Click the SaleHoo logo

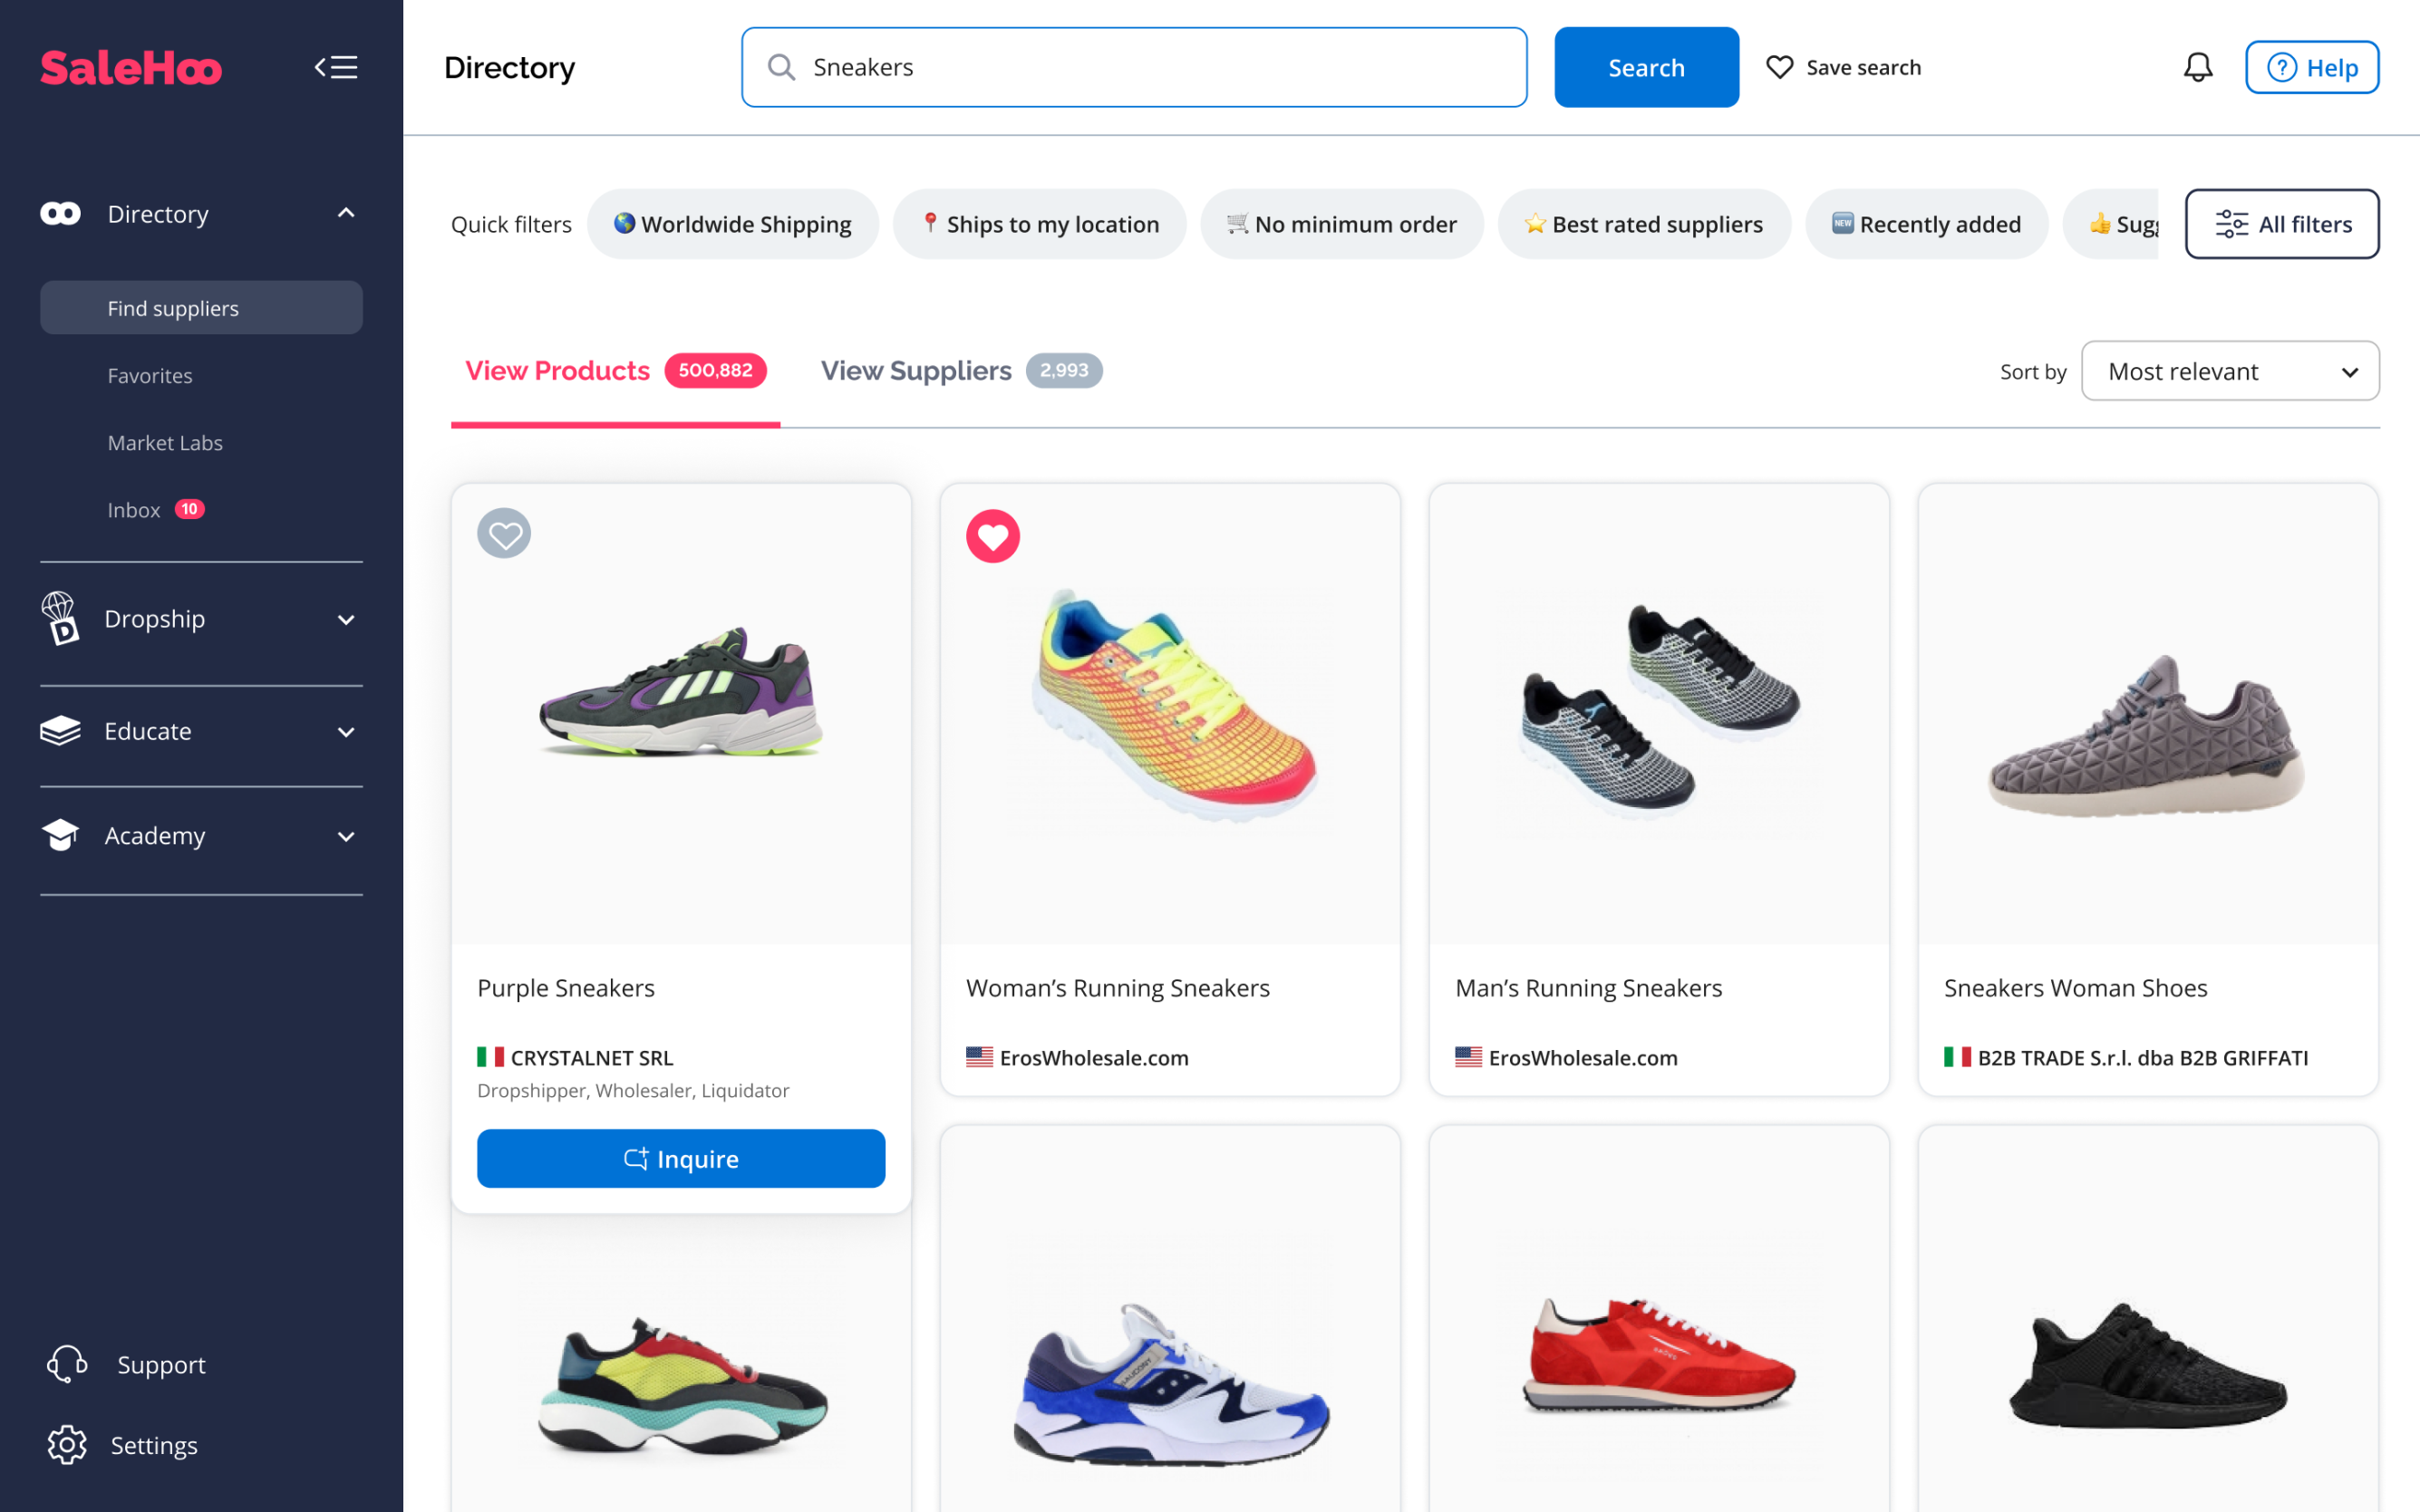pyautogui.click(x=131, y=68)
